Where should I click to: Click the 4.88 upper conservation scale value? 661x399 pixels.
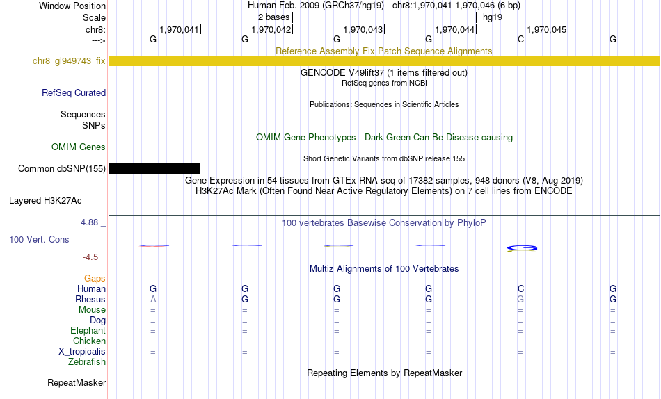pos(89,222)
